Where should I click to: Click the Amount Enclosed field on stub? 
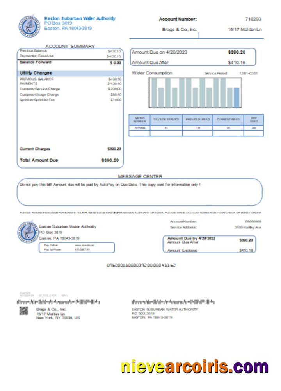click(x=209, y=250)
